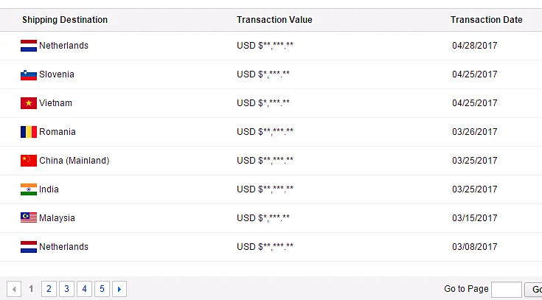542x300 pixels.
Task: Focus the Go to Page input field
Action: point(507,290)
